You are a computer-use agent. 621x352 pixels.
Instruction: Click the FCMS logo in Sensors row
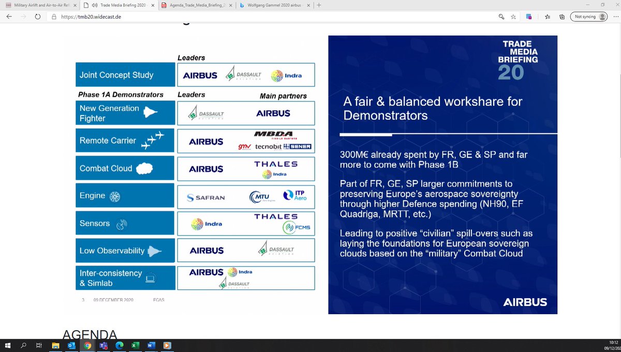(297, 227)
